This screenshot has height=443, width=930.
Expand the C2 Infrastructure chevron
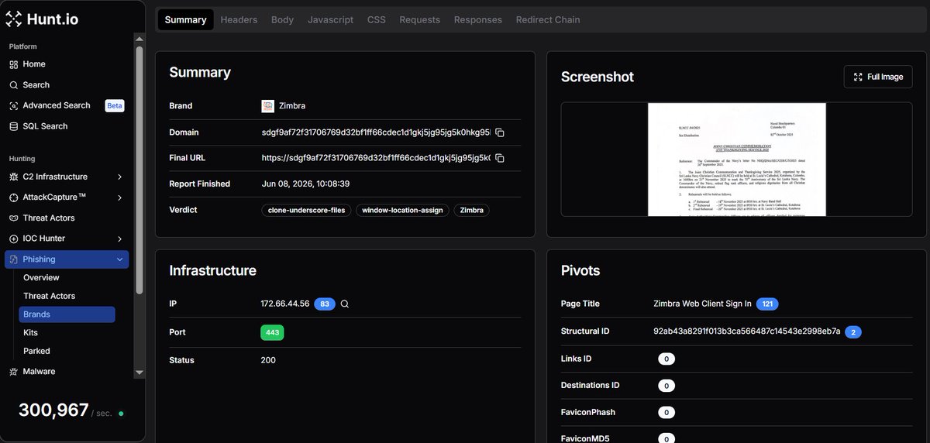pos(119,177)
